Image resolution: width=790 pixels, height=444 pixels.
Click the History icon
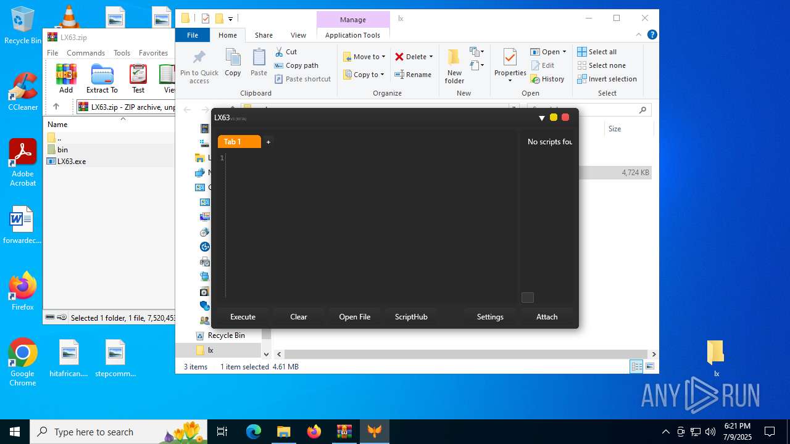coord(534,79)
